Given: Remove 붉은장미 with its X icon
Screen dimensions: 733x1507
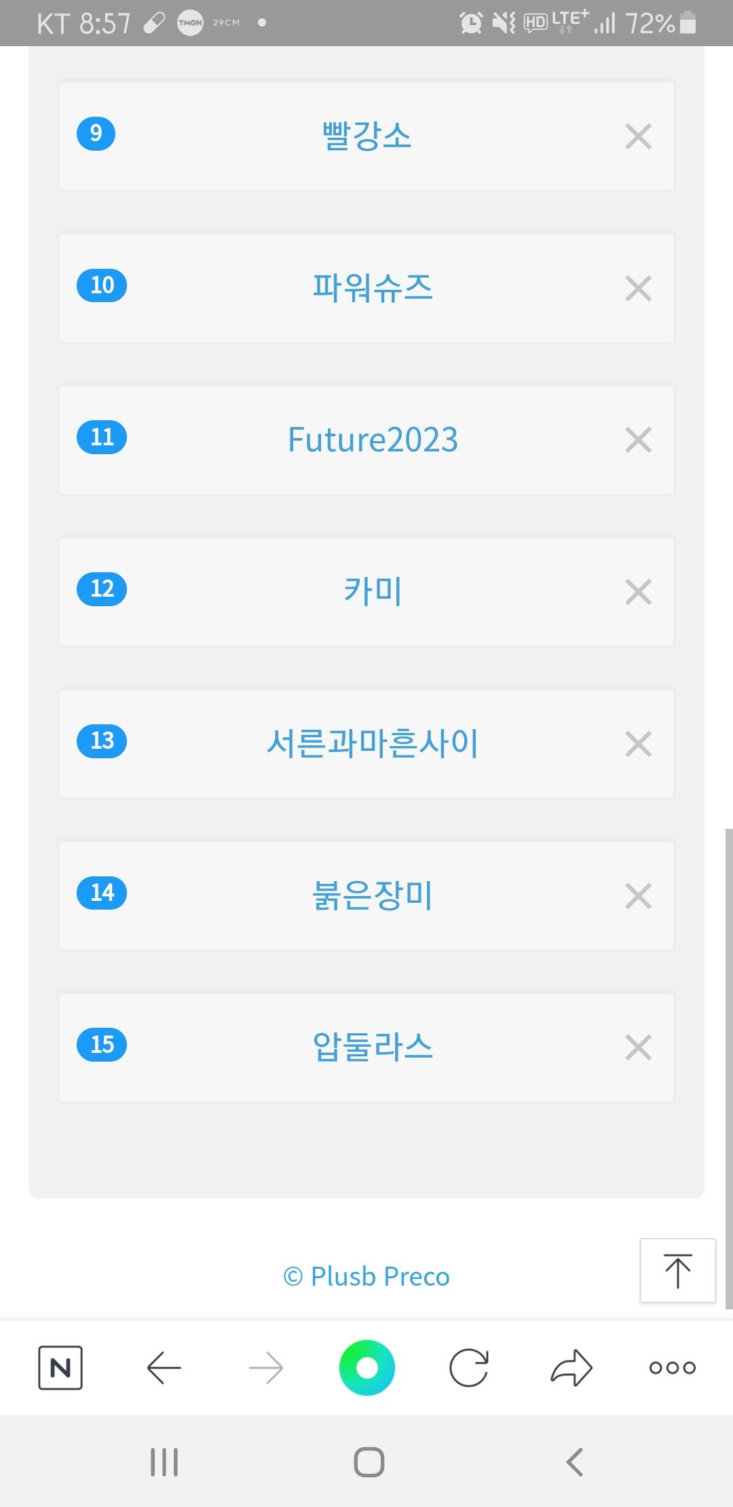Looking at the screenshot, I should (638, 896).
